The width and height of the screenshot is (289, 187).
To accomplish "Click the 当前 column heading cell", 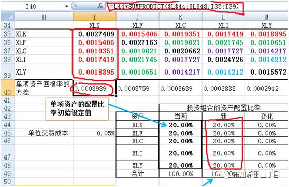I will click(180, 116).
